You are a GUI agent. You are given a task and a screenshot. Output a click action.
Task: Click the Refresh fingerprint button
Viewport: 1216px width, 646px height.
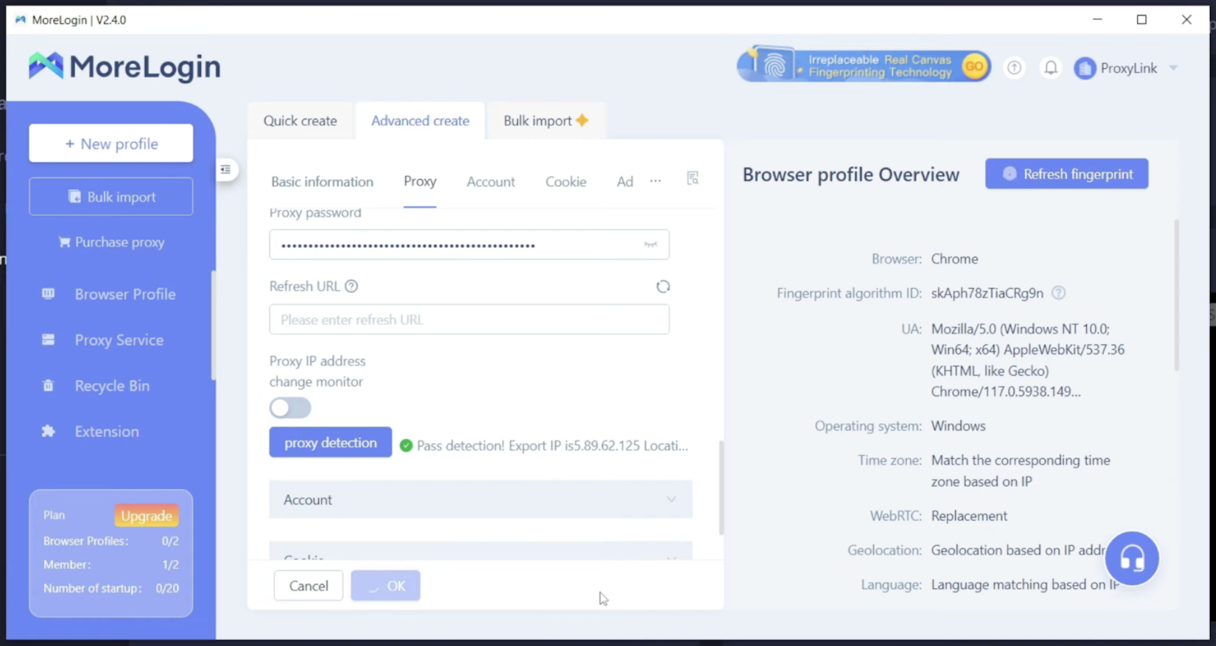coord(1066,174)
